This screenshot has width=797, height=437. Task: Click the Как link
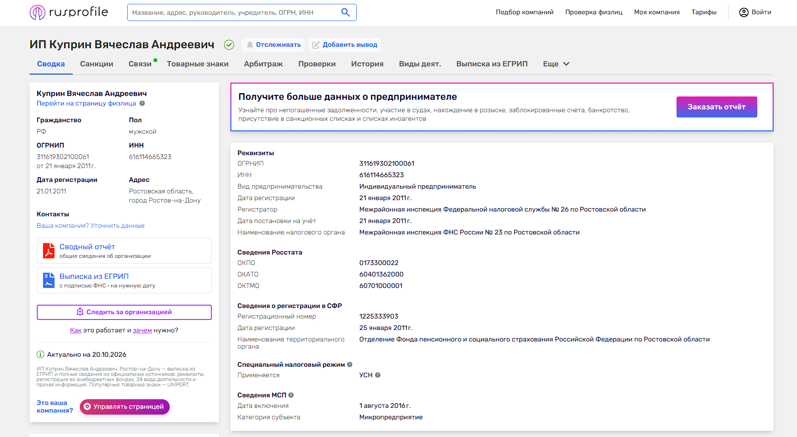click(76, 330)
